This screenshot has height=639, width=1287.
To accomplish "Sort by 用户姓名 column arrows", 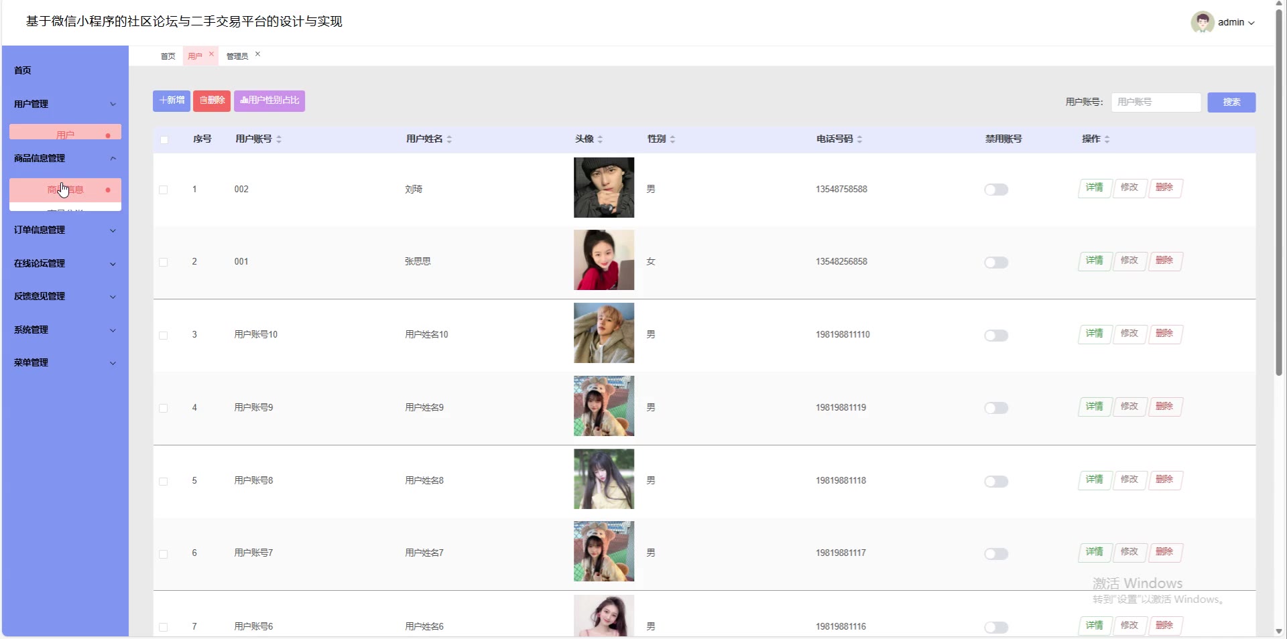I will [449, 139].
